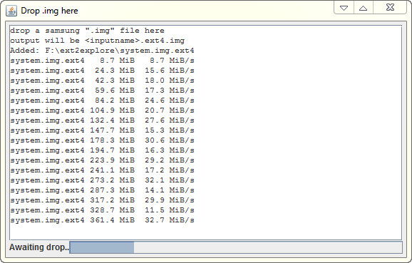
Task: Click the Java icon in title bar
Action: tap(11, 11)
